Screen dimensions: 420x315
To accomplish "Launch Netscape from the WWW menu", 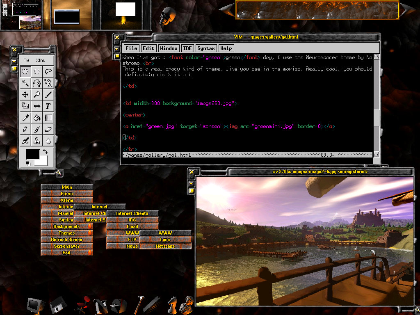I will 165,246.
